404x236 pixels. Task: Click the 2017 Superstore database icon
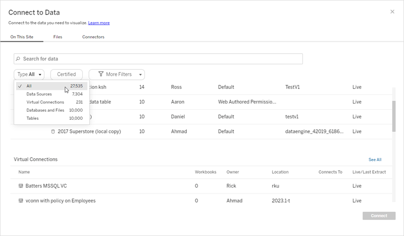(53, 132)
